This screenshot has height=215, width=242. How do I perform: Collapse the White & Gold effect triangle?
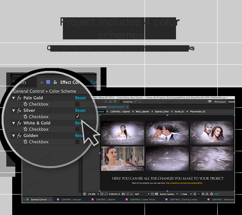click(14, 123)
